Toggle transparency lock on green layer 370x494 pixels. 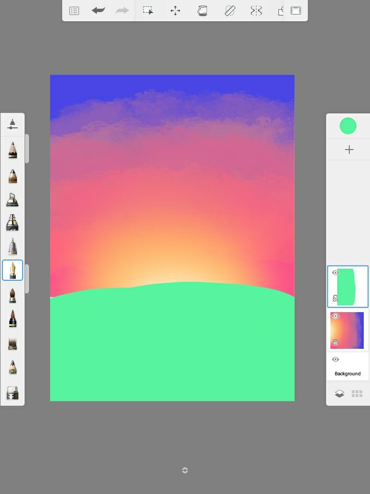pyautogui.click(x=335, y=298)
